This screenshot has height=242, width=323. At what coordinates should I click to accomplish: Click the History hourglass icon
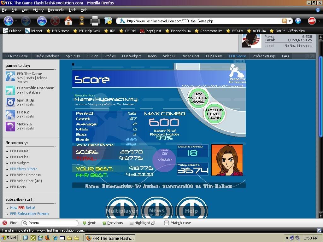(x=82, y=21)
